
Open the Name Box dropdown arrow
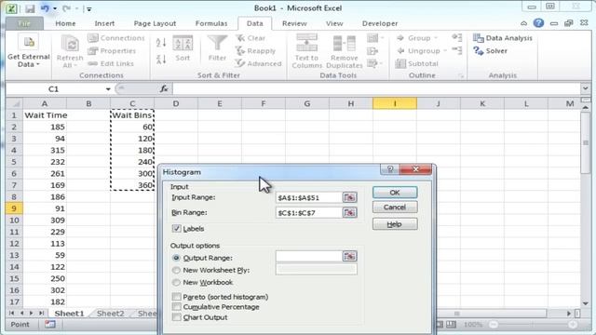[x=108, y=89]
